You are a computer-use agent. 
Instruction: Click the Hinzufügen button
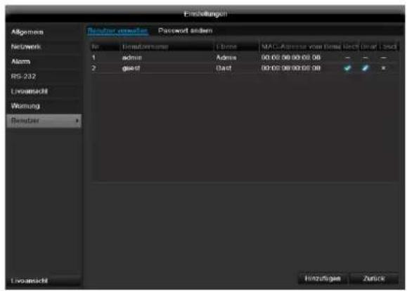[x=323, y=278]
